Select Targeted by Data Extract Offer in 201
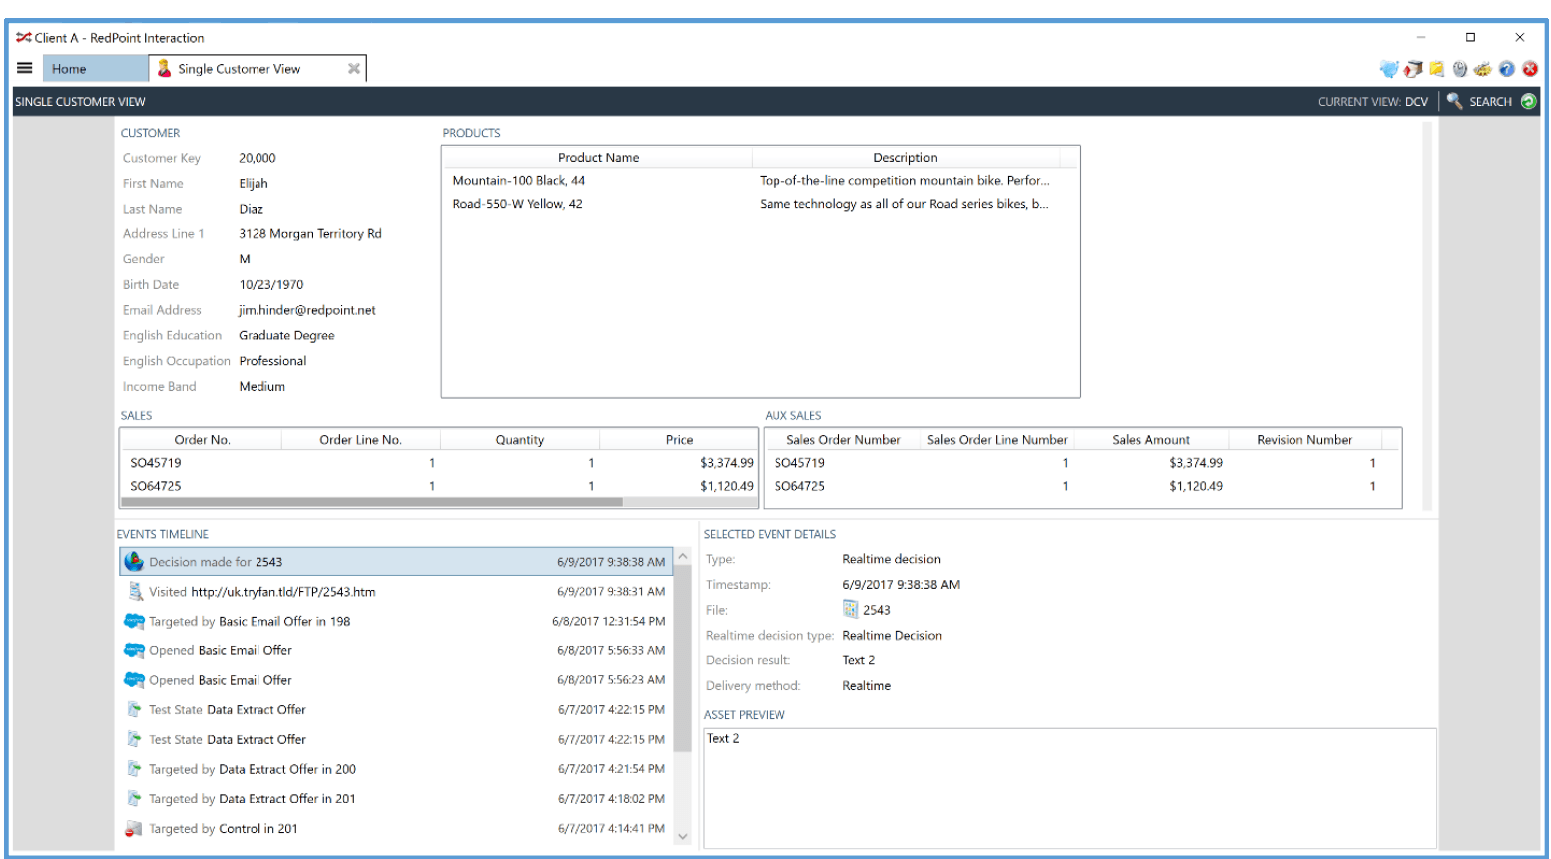 pyautogui.click(x=396, y=799)
